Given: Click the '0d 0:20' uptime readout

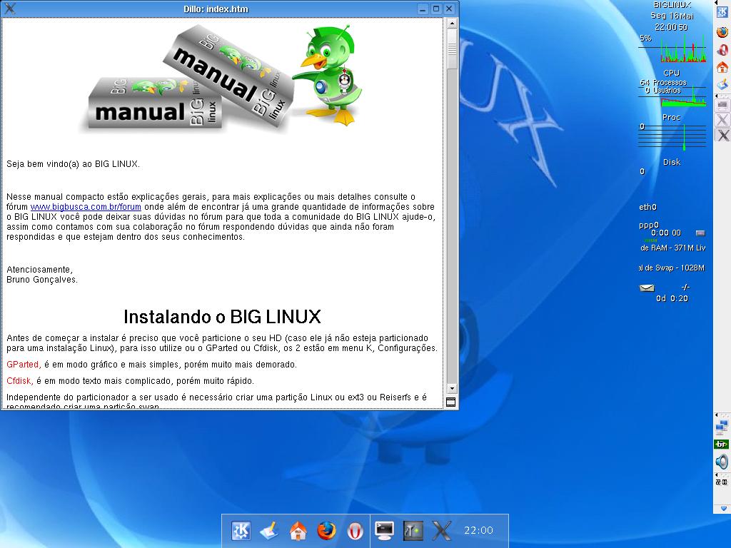Looking at the screenshot, I should (672, 298).
